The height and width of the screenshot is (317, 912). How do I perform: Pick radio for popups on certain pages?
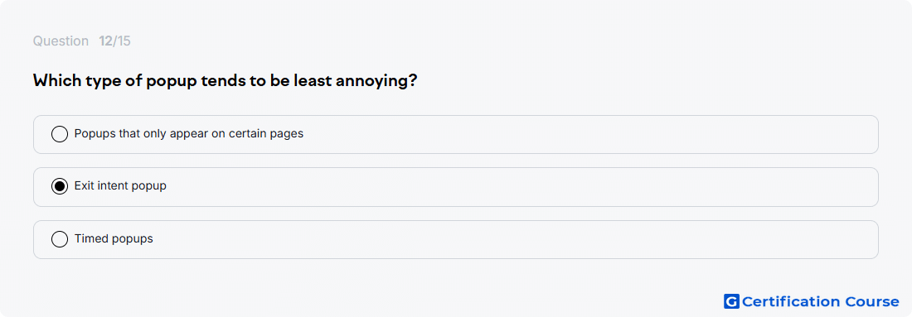click(x=60, y=134)
